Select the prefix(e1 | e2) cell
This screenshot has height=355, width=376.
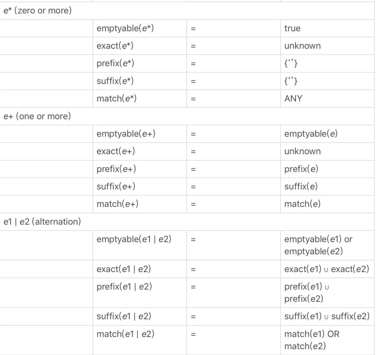[124, 287]
